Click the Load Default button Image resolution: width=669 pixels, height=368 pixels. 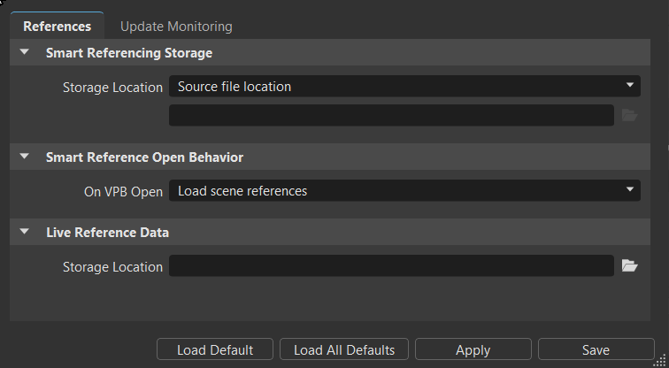click(215, 349)
